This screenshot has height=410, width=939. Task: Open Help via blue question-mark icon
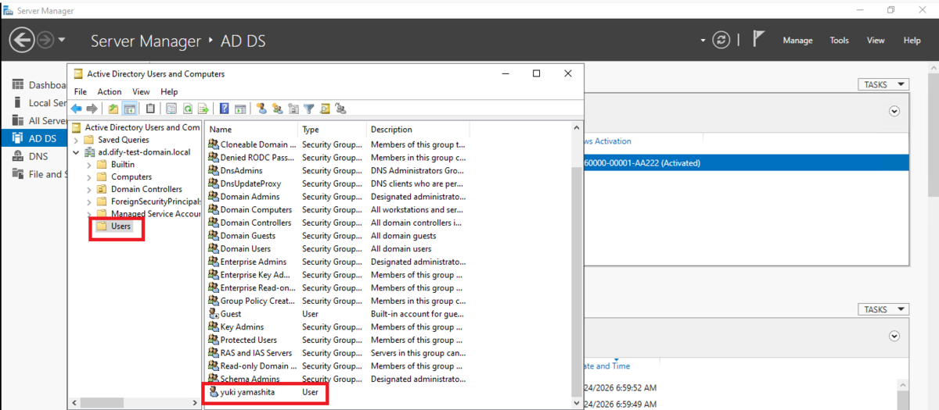(x=225, y=109)
